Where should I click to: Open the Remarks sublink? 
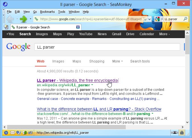click(99, 99)
